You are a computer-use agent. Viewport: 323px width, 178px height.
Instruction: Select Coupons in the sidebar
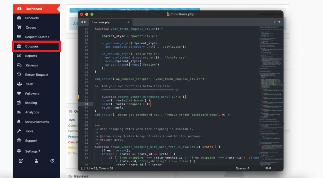point(36,46)
